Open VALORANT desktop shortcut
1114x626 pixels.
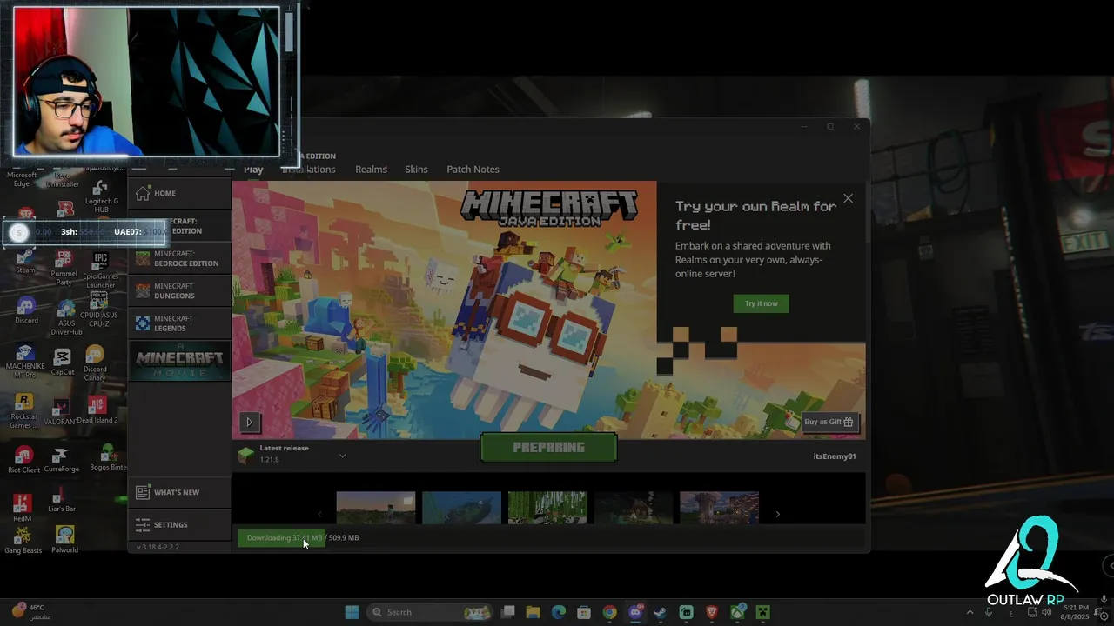pos(61,411)
